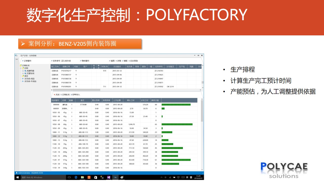Click the 注塑车间 workshop icon in tree

coord(26,73)
